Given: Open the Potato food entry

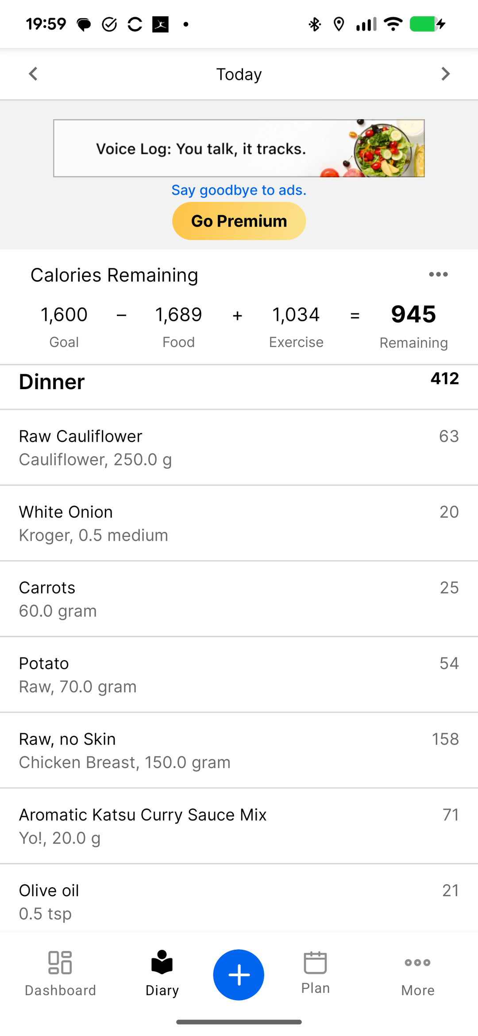Looking at the screenshot, I should pos(239,675).
